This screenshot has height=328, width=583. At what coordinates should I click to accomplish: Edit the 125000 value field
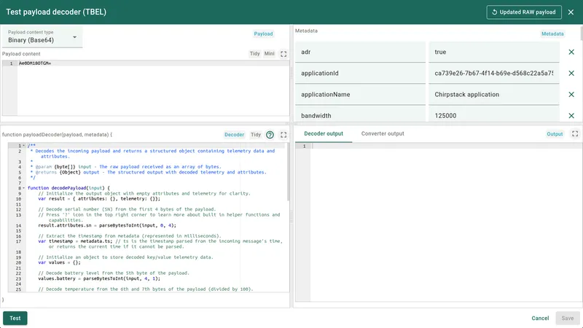(x=494, y=115)
